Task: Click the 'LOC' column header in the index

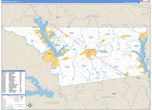Action: click(21, 72)
